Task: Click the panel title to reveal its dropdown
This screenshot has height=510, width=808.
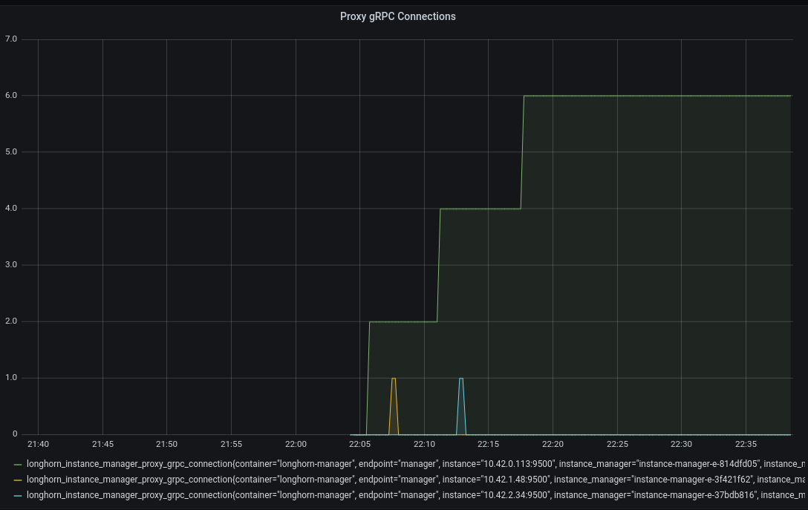Action: point(398,16)
